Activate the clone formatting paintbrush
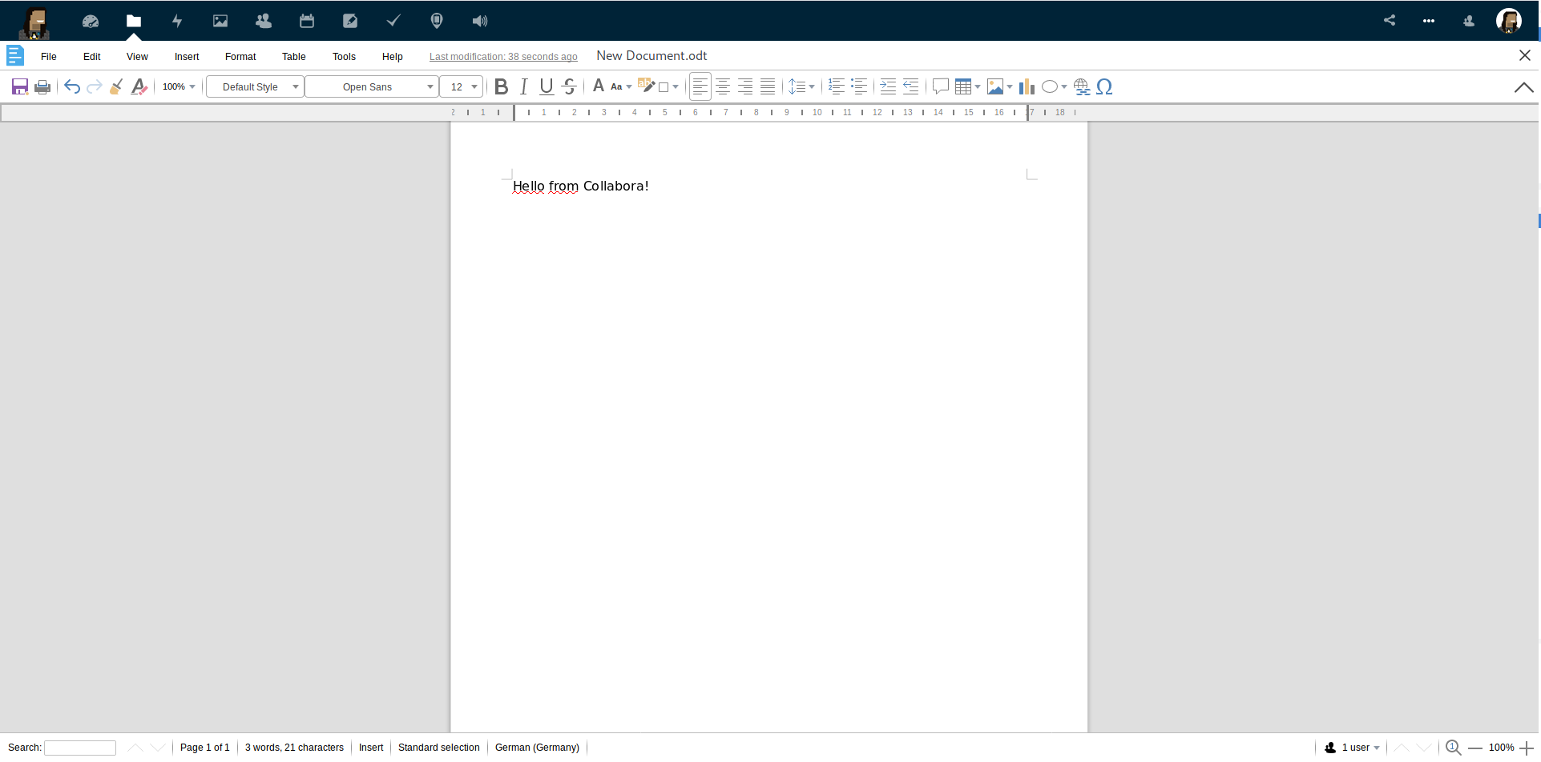The image size is (1541, 762). (116, 86)
